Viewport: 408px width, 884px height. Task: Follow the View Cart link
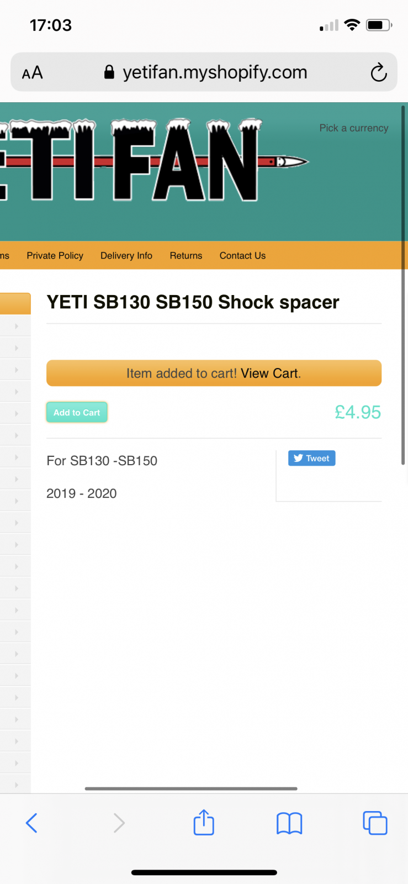pyautogui.click(x=269, y=373)
